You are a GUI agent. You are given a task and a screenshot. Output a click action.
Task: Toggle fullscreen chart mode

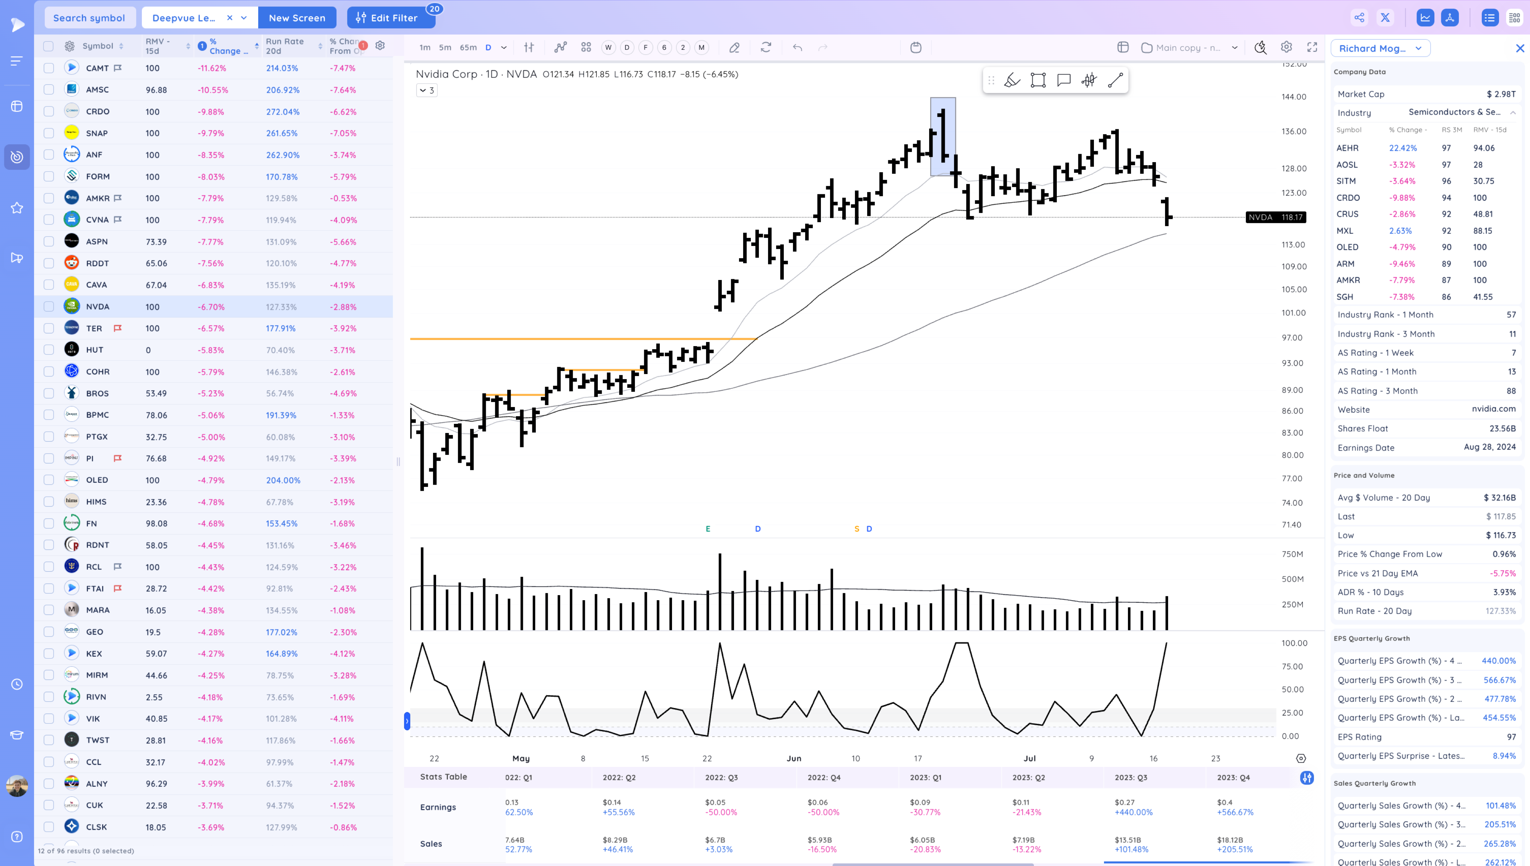(x=1312, y=47)
